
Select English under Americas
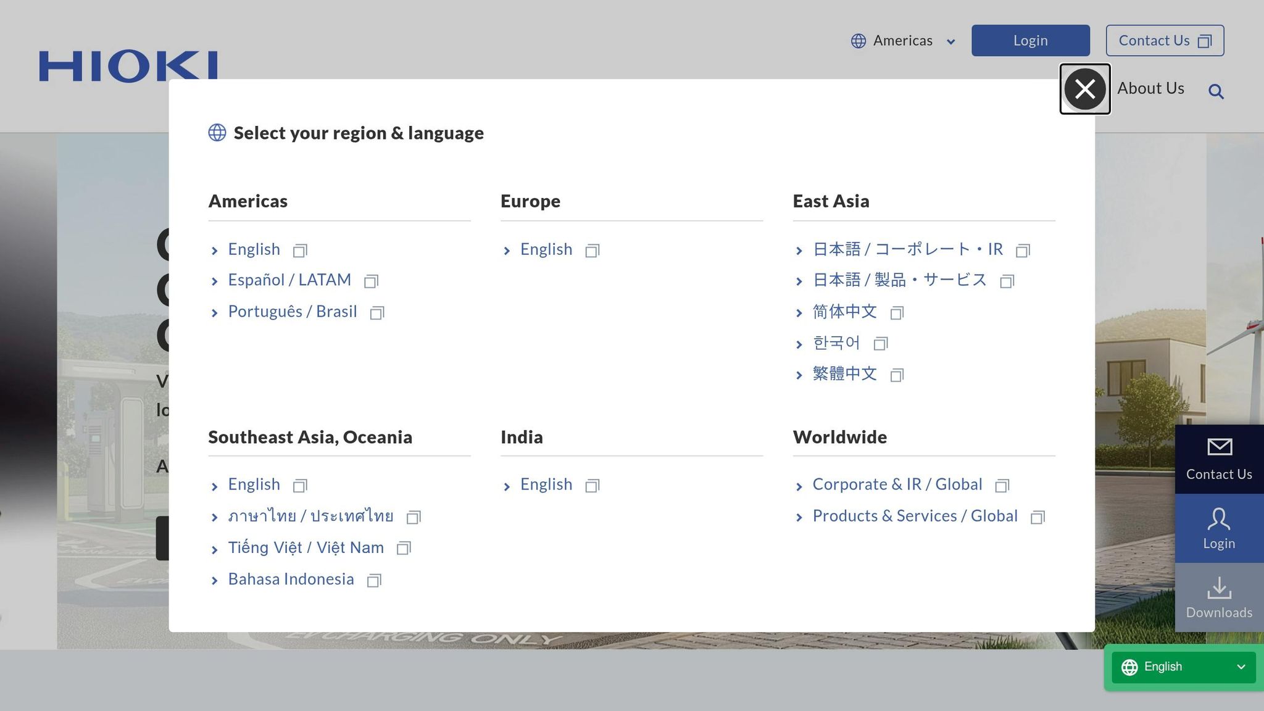254,249
